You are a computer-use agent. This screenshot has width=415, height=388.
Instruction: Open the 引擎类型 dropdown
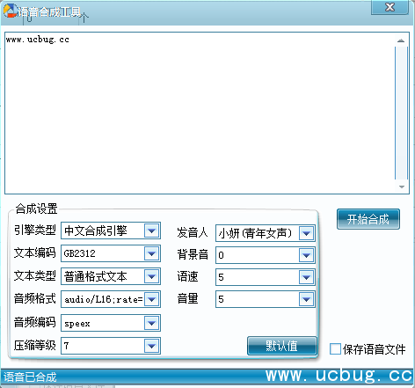(111, 231)
